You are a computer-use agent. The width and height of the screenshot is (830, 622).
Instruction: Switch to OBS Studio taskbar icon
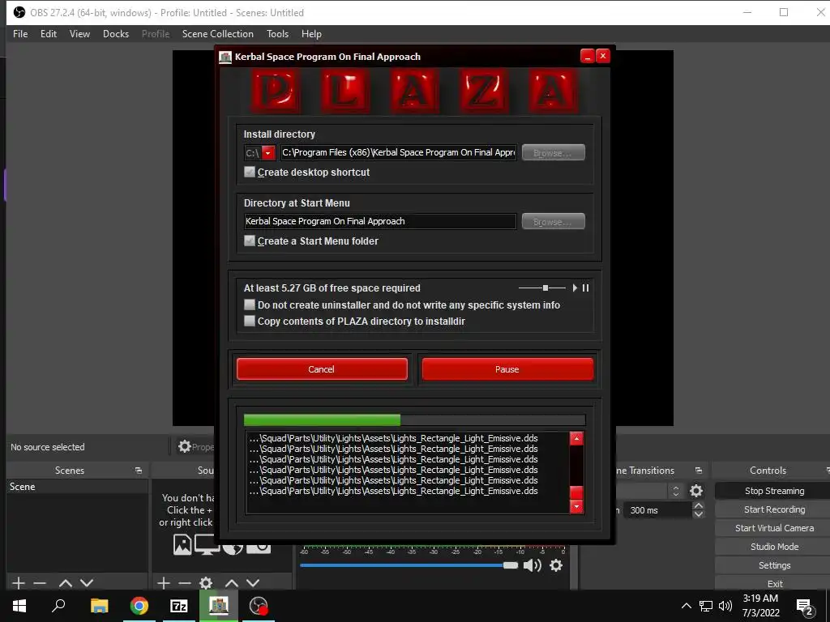(259, 606)
